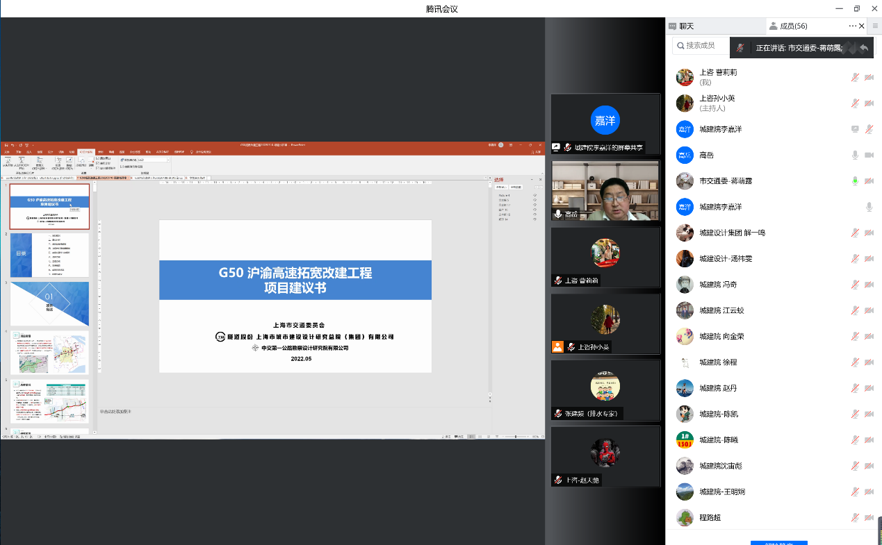Screen dimensions: 882x545
Task: Click the 嘉洋 avatar in the screen share tile
Action: pos(605,120)
